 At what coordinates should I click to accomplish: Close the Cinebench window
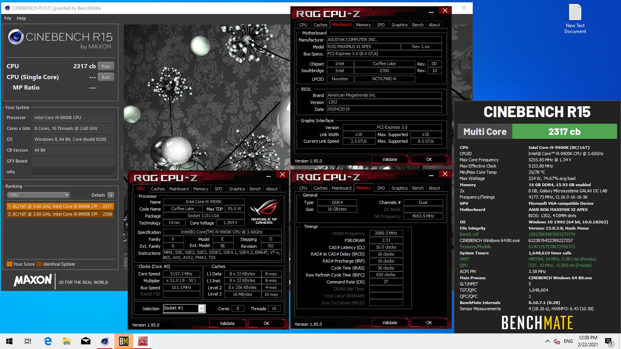tap(464, 8)
